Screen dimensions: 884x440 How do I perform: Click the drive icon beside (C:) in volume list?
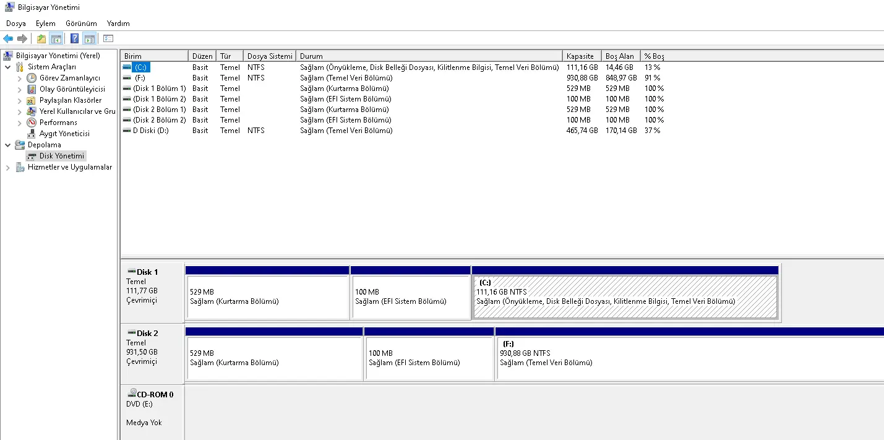(x=127, y=67)
